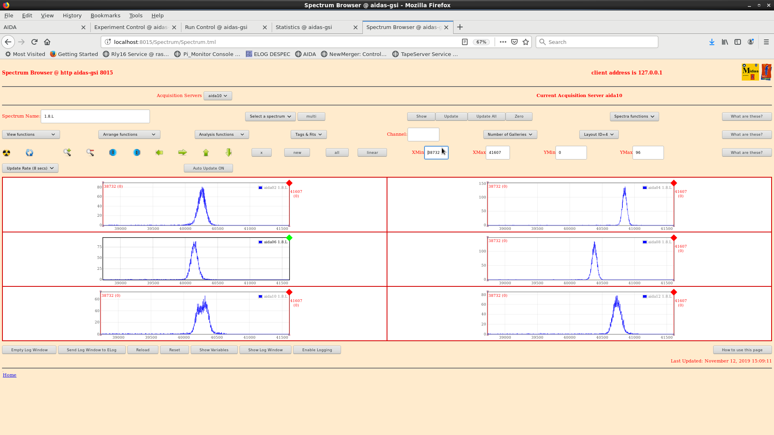The image size is (774, 435).
Task: Follow the Home link
Action: (x=10, y=375)
